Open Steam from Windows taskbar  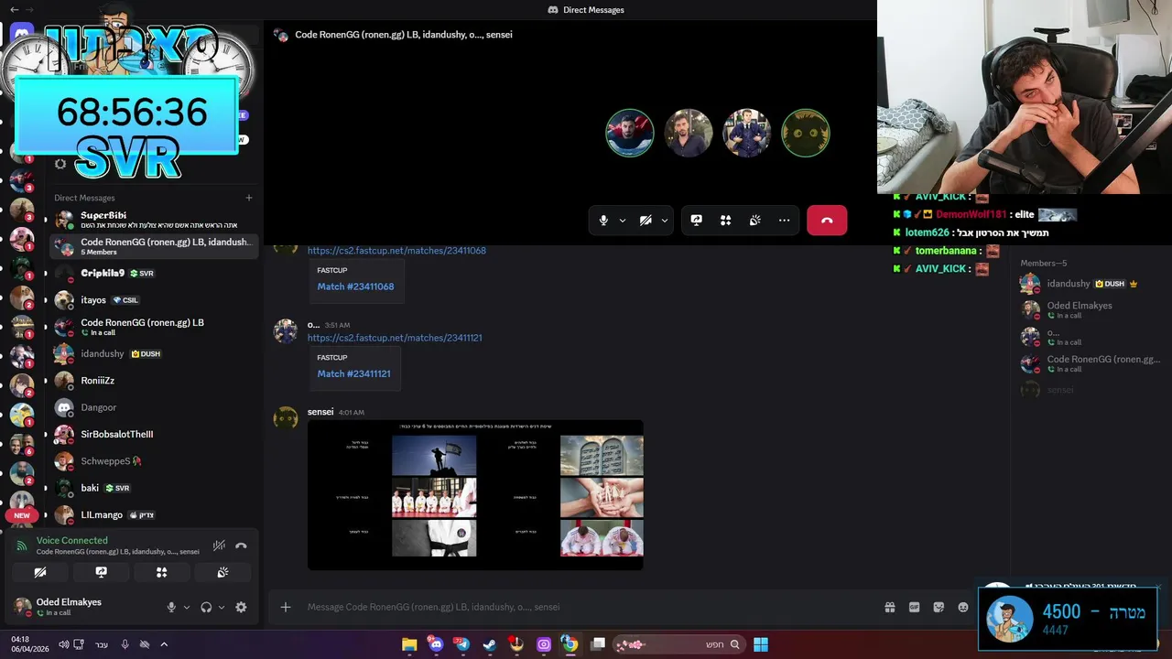click(489, 644)
